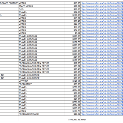Select the COLATE FACTORY cell
This screenshot has width=123, height=123.
click(9, 3)
